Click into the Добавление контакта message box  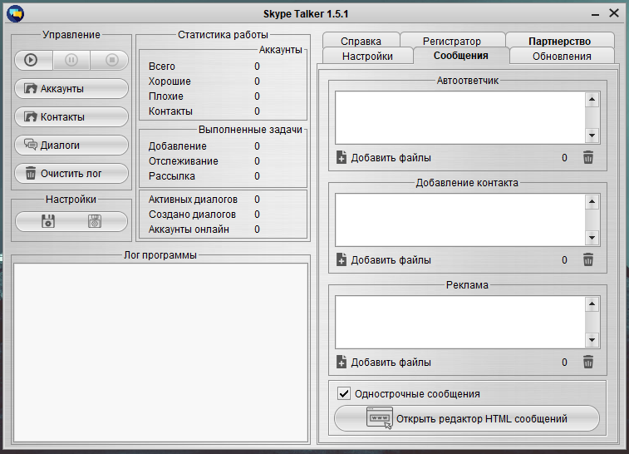click(x=460, y=220)
